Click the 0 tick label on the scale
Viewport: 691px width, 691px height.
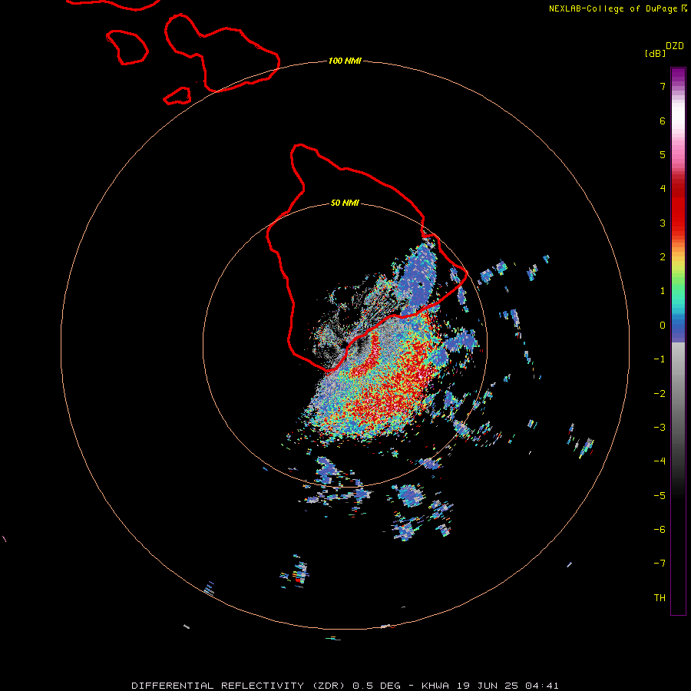[663, 326]
